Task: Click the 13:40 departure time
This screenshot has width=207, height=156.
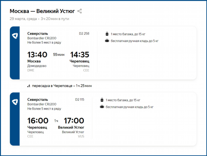Action: pyautogui.click(x=37, y=55)
